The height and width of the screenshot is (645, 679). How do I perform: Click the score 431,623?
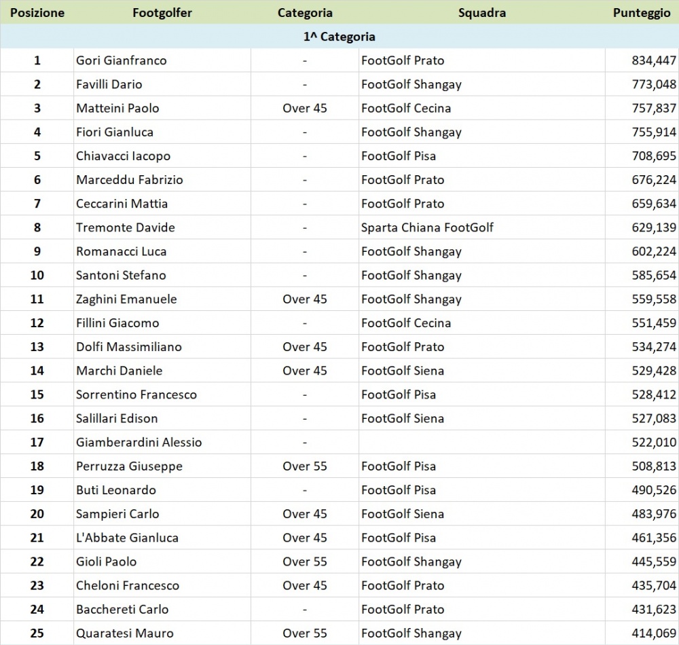pyautogui.click(x=654, y=609)
